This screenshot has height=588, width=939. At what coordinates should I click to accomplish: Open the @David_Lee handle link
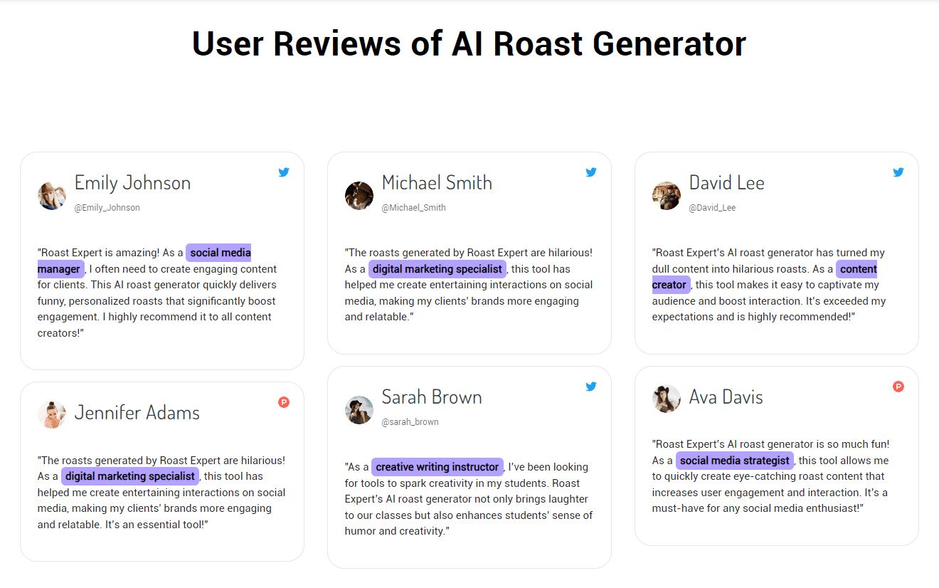[x=712, y=207]
